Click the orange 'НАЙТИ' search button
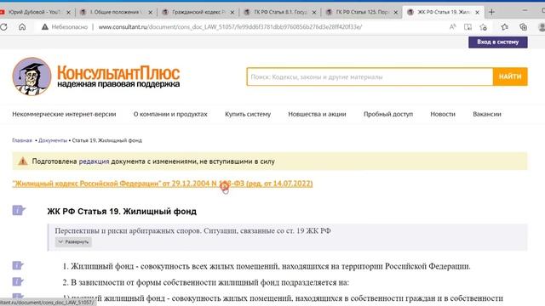Viewport: 545px width, 306px height. [510, 76]
